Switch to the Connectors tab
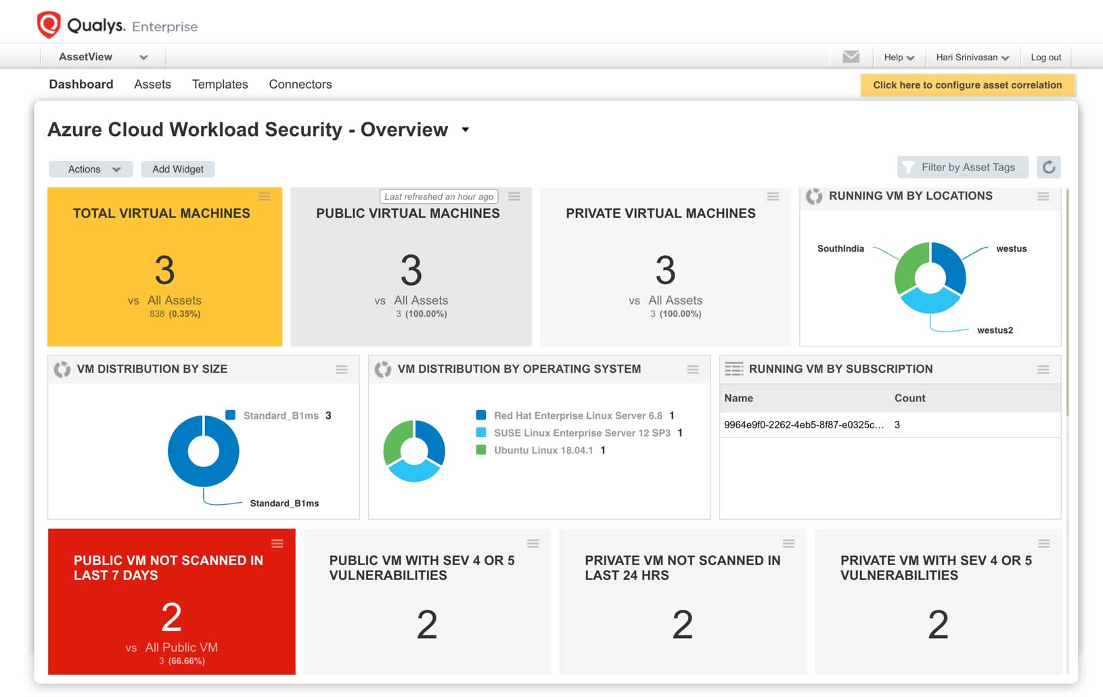This screenshot has height=697, width=1103. pyautogui.click(x=300, y=84)
